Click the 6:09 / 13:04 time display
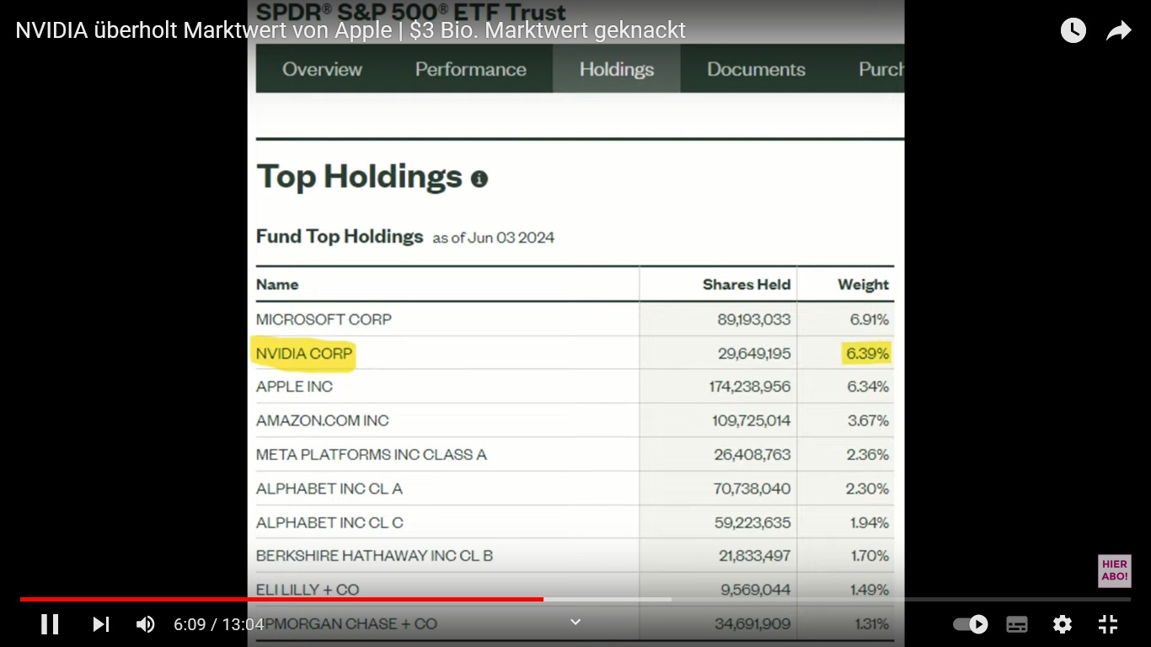The height and width of the screenshot is (647, 1151). click(219, 624)
